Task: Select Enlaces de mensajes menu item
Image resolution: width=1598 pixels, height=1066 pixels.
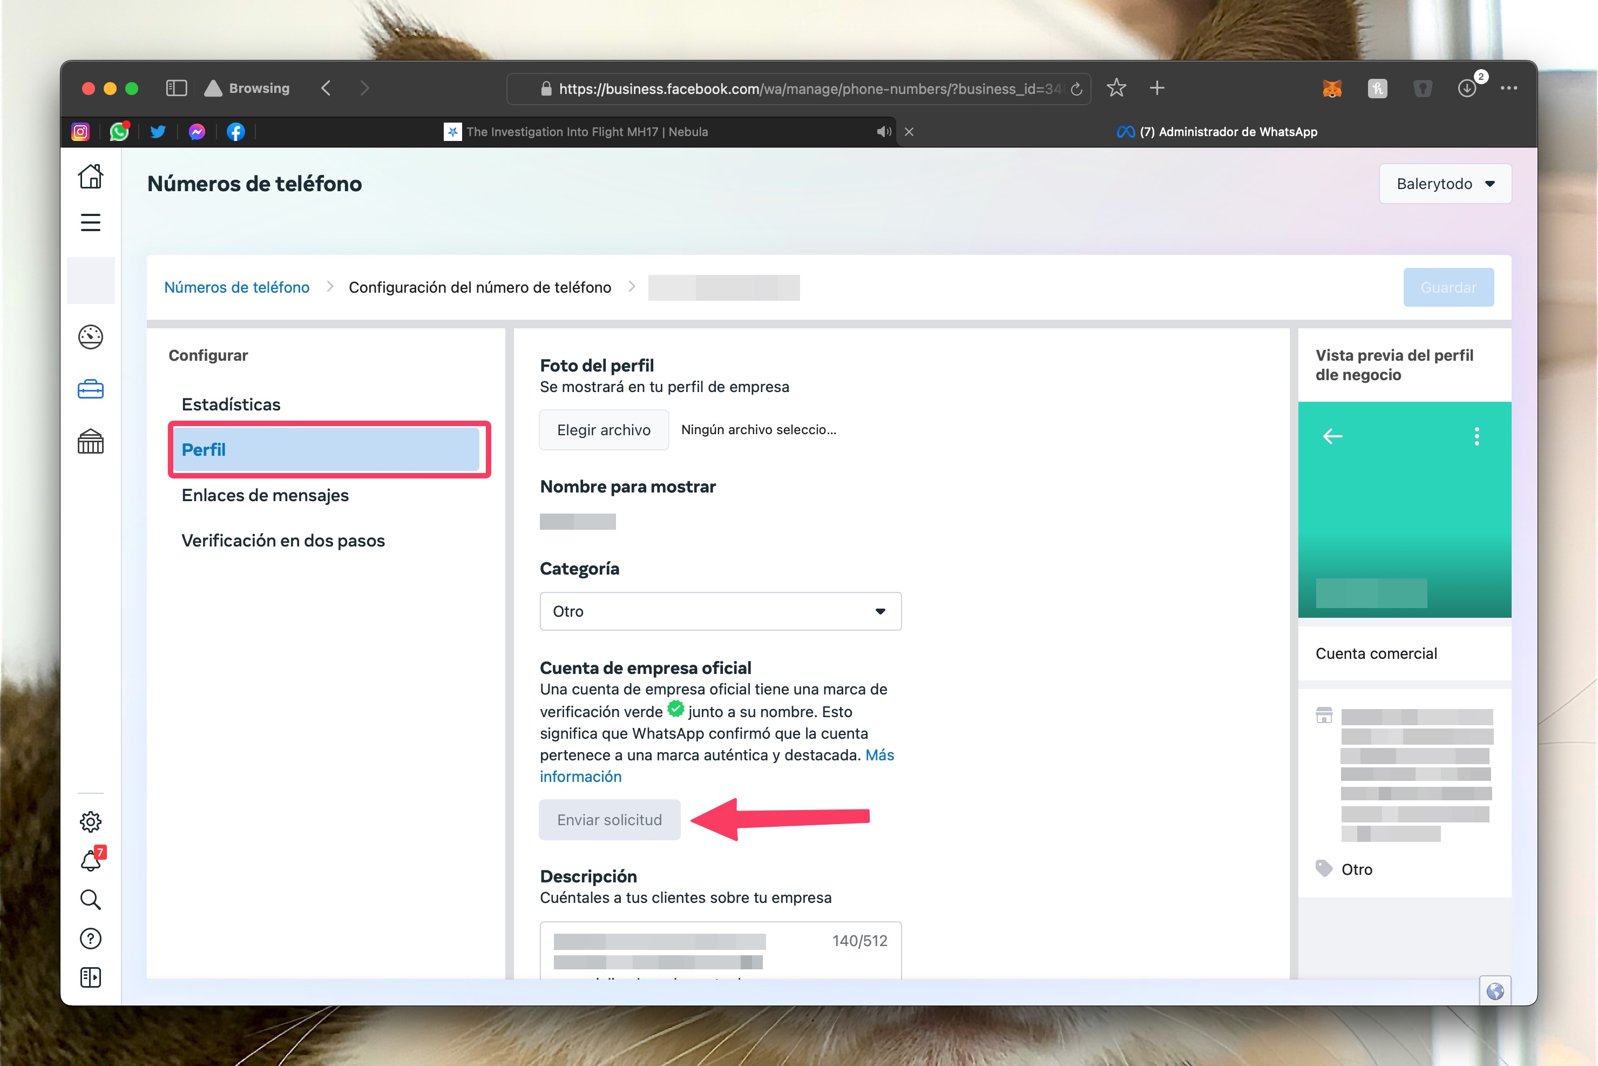Action: click(x=265, y=495)
